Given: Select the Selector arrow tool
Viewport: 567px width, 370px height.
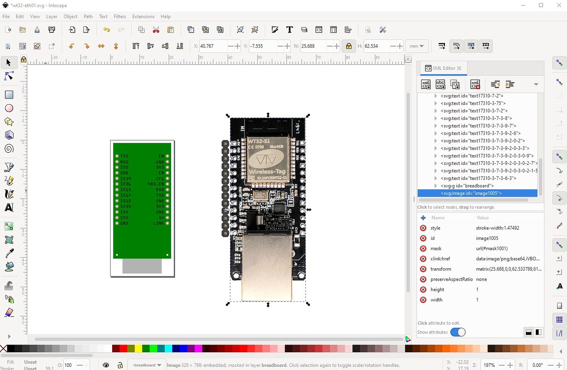Looking at the screenshot, I should tap(9, 62).
